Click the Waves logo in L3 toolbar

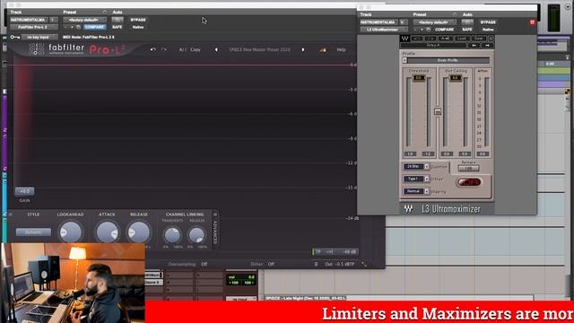click(x=404, y=38)
